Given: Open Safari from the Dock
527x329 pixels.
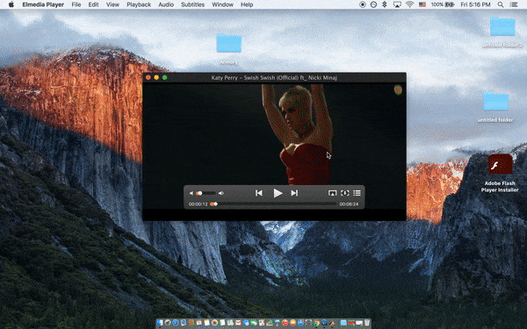Looking at the screenshot, I should (x=176, y=323).
